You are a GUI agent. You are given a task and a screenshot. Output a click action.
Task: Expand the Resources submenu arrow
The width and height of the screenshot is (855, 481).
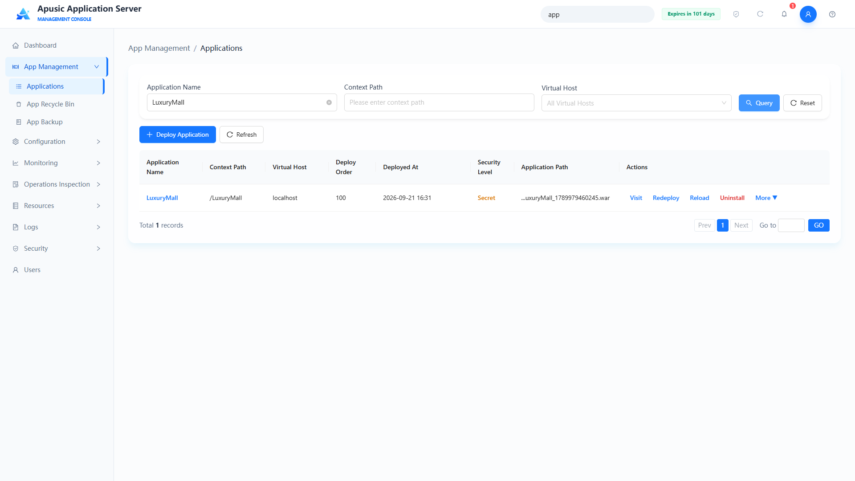point(98,206)
